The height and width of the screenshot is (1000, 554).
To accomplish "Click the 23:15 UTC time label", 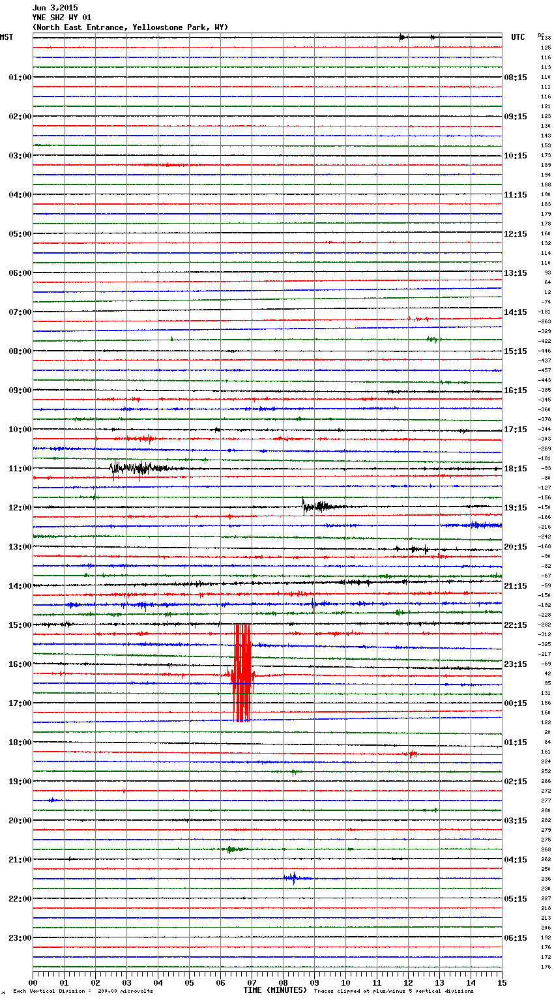I will 516,664.
